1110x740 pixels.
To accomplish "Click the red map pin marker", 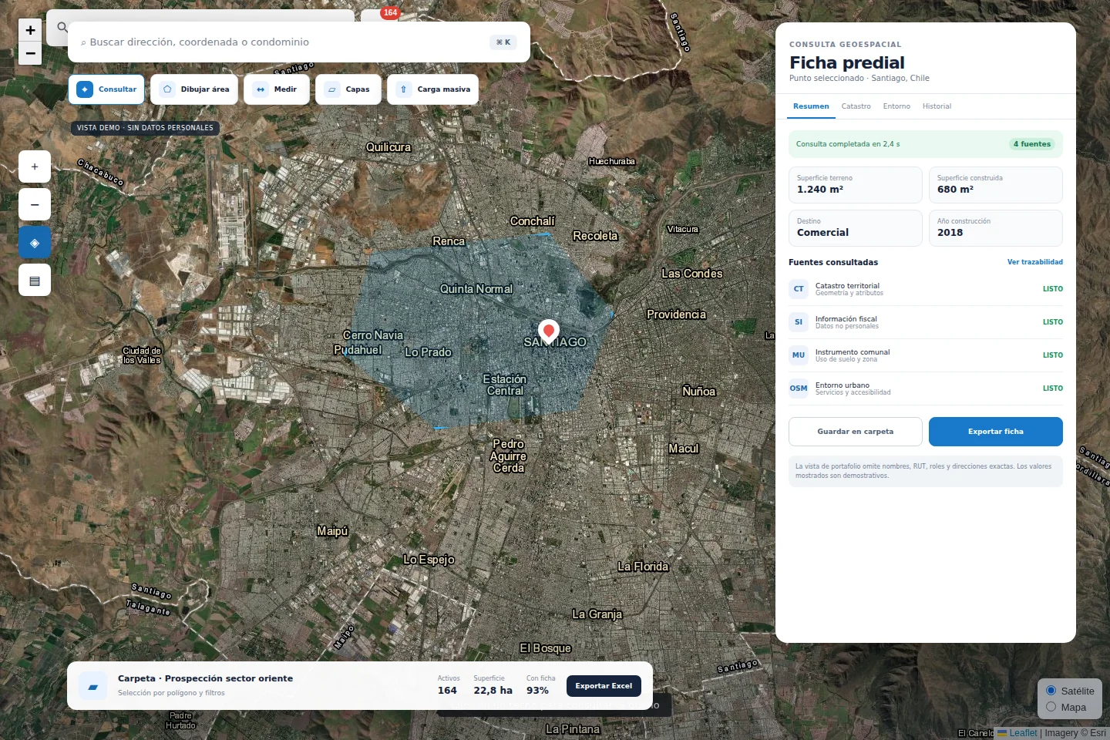I will [549, 331].
